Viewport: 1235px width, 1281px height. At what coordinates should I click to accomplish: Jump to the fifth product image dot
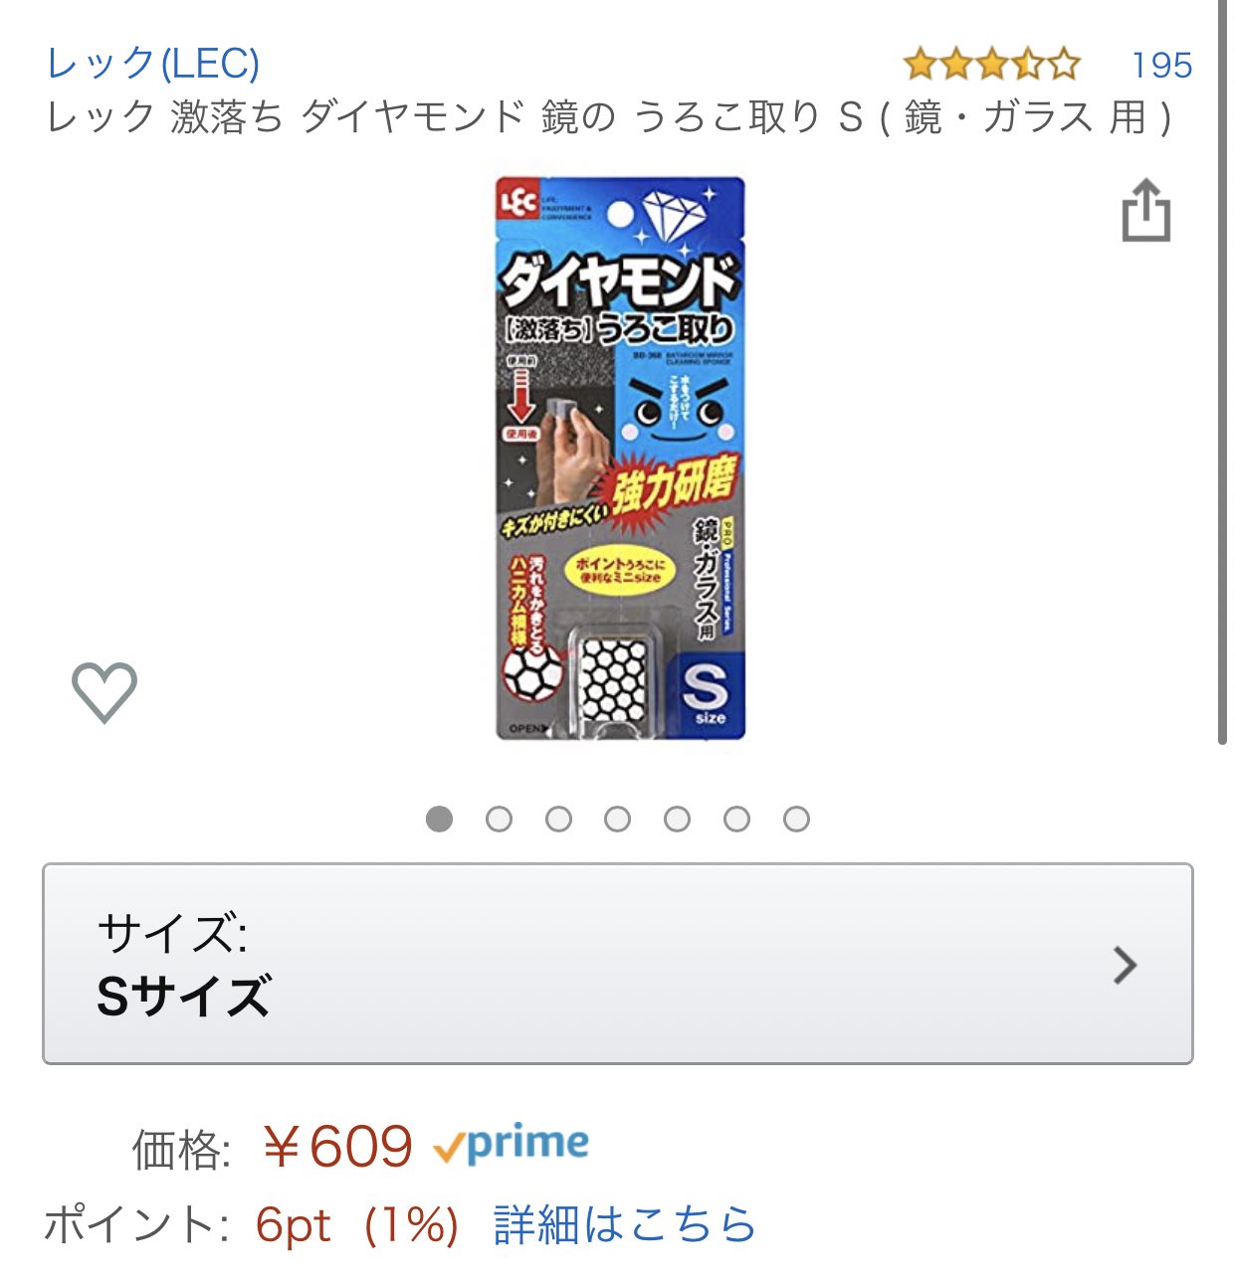tap(677, 819)
